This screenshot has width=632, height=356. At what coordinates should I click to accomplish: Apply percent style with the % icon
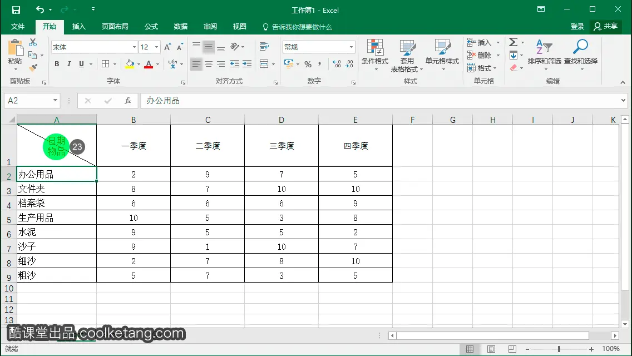pos(308,64)
